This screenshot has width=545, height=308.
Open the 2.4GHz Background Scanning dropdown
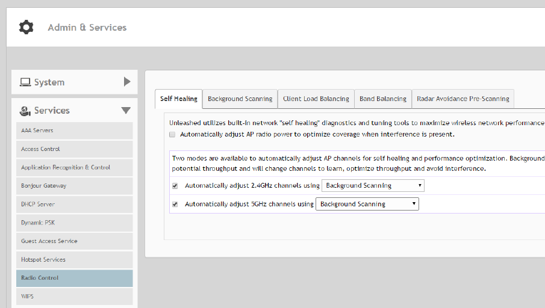(373, 186)
